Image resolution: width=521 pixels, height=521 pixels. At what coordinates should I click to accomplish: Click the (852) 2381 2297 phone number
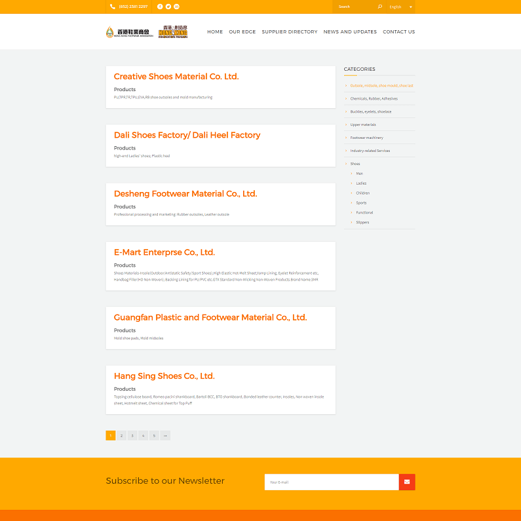coord(133,7)
